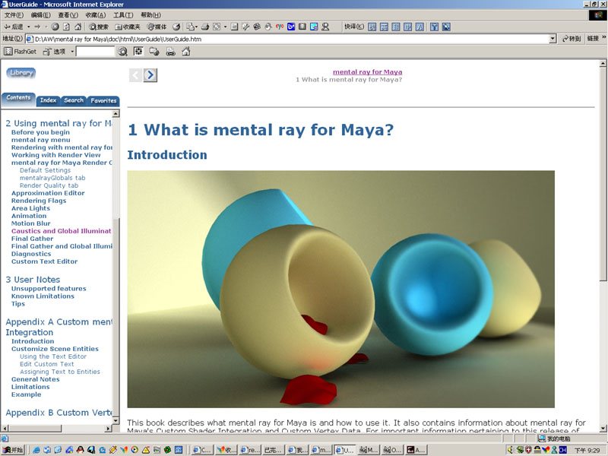
Task: Open 'mentalrayGlobals tab' subtopic
Action: tap(52, 178)
